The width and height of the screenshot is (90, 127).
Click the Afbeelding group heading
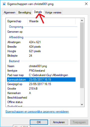(x=16, y=37)
